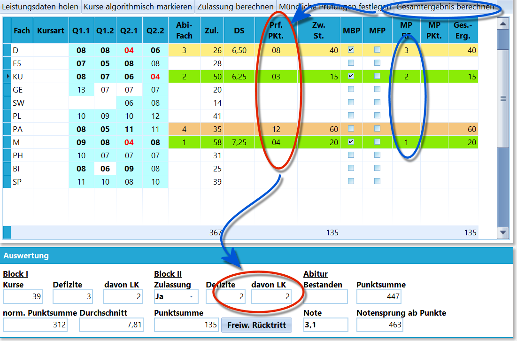
Task: Select Zulassung berechnen in the toolbar
Action: pyautogui.click(x=235, y=7)
